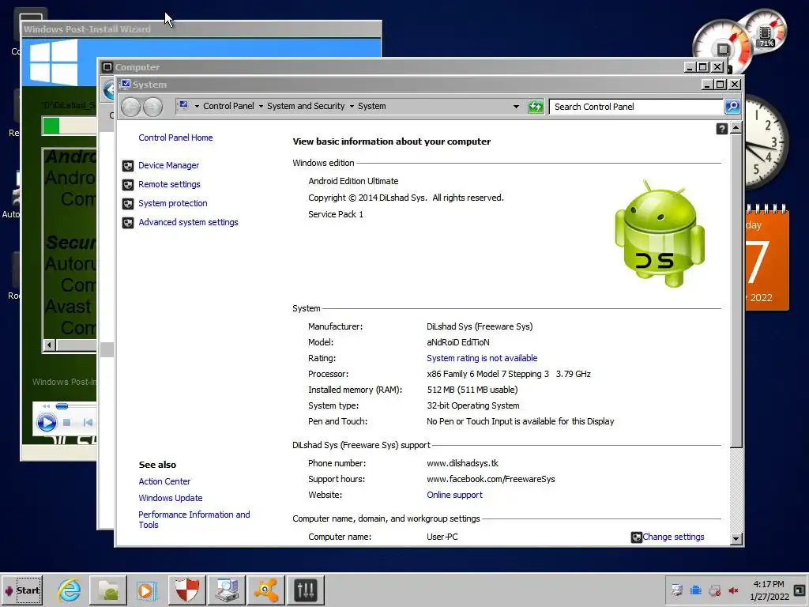
Task: Click the network tray icon with red x
Action: [714, 590]
